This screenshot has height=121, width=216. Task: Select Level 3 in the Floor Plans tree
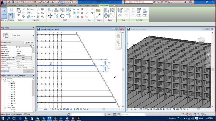(x=13, y=88)
